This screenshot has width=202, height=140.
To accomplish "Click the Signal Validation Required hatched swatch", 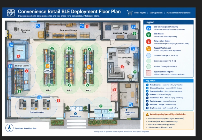I will point(149,73).
